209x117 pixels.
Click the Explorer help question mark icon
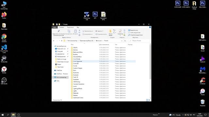click(150, 27)
